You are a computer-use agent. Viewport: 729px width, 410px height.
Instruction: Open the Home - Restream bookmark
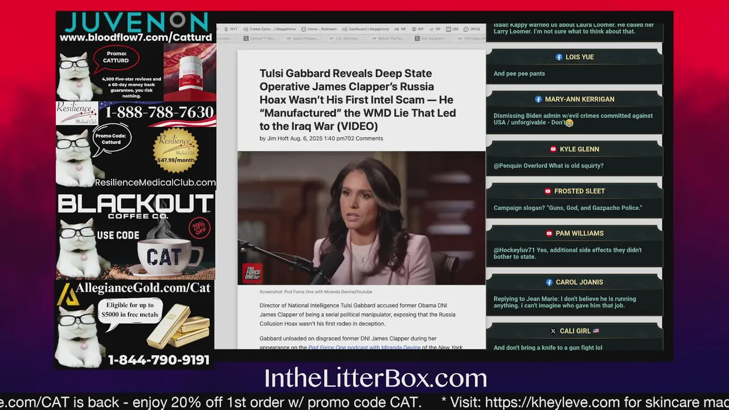point(319,29)
